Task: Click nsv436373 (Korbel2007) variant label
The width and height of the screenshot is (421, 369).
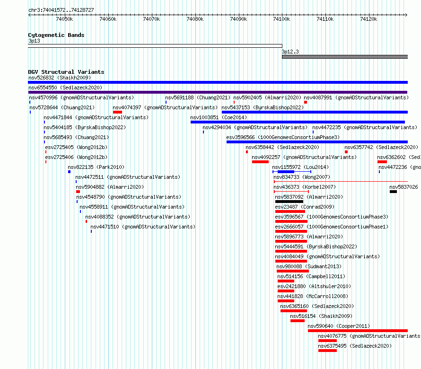Action: point(305,187)
